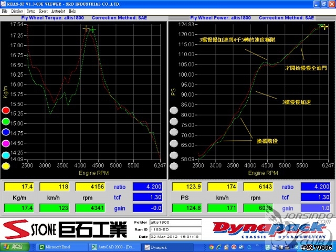The width and height of the screenshot is (336, 252).
Task: Click the Fly Wheel Power: altis1800 title
Action: pos(220,18)
